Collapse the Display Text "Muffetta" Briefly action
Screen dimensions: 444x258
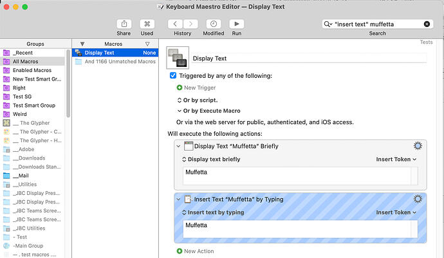[178, 147]
